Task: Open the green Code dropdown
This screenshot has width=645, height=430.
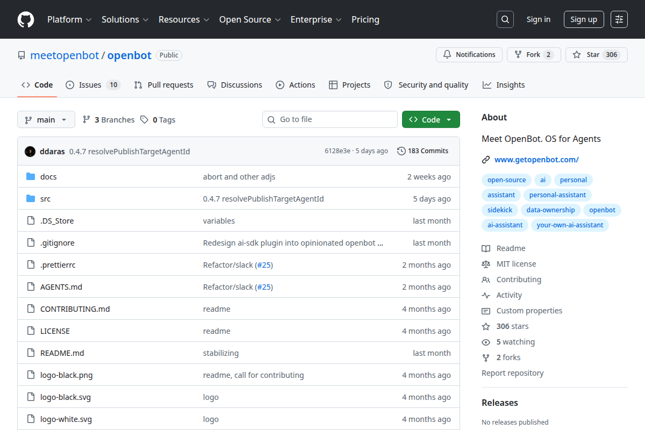Action: 431,120
